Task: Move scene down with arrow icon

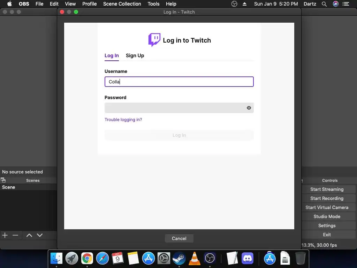Action: (x=40, y=235)
